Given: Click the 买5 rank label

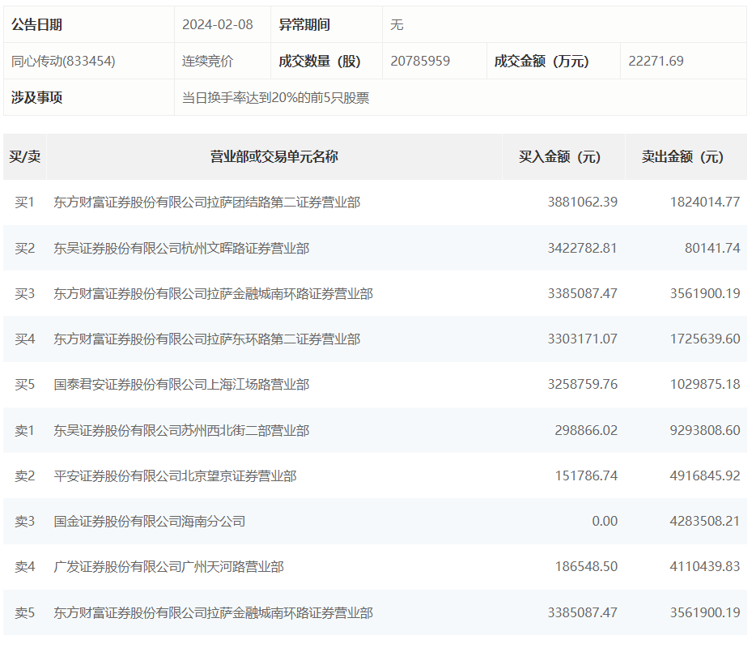Looking at the screenshot, I should [24, 385].
